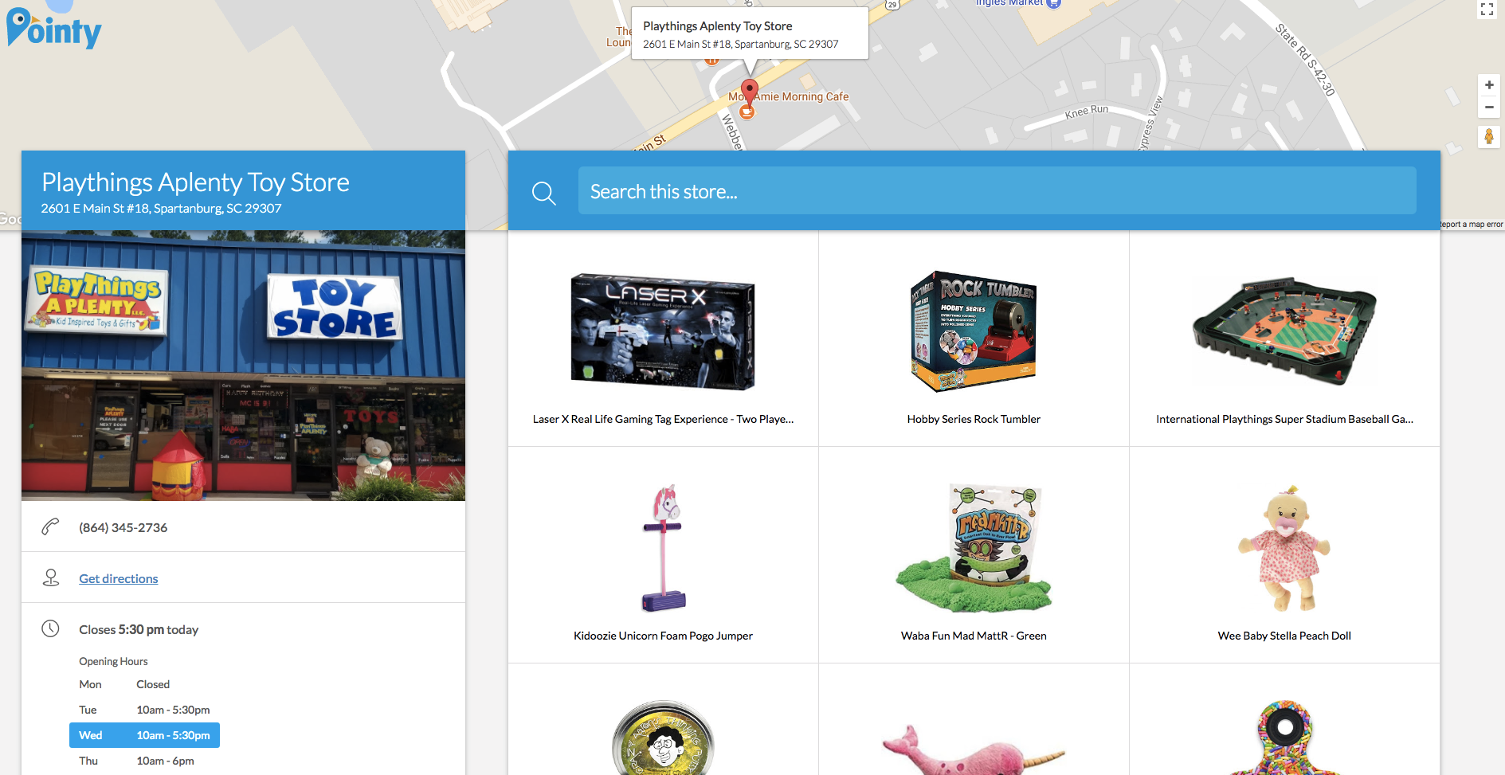Open the Thinking Putty tin product

(x=663, y=739)
